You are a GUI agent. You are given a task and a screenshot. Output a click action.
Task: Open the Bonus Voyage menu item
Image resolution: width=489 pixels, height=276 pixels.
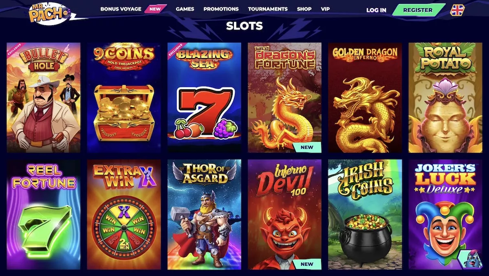121,9
